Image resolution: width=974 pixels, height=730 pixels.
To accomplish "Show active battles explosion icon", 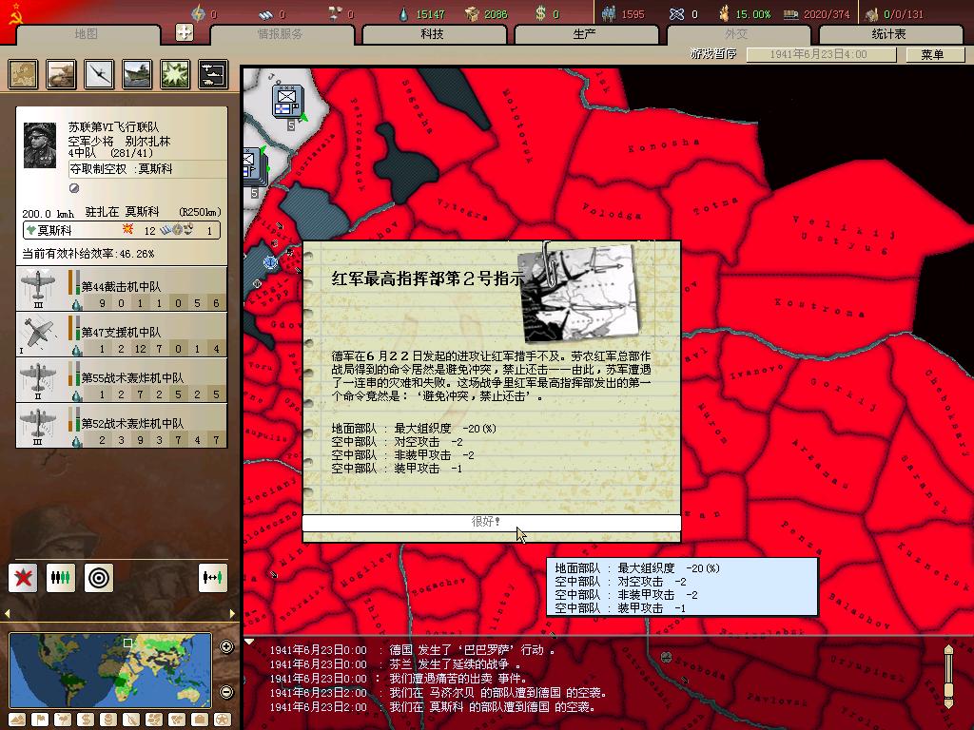I will [175, 74].
